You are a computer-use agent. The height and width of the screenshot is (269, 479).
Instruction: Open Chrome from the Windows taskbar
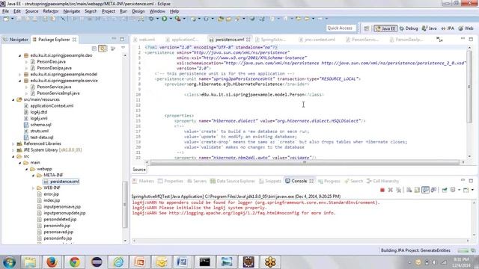(74, 262)
